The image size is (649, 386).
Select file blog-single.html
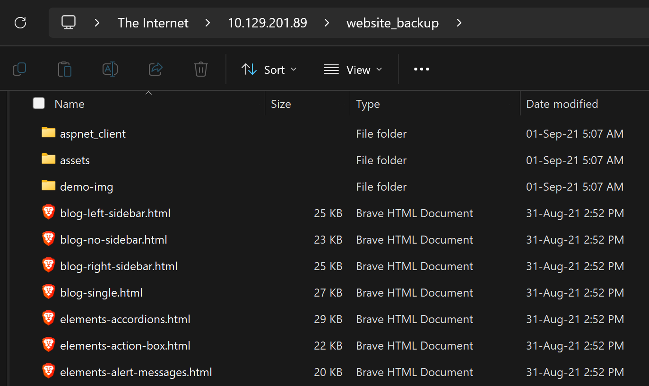(101, 293)
